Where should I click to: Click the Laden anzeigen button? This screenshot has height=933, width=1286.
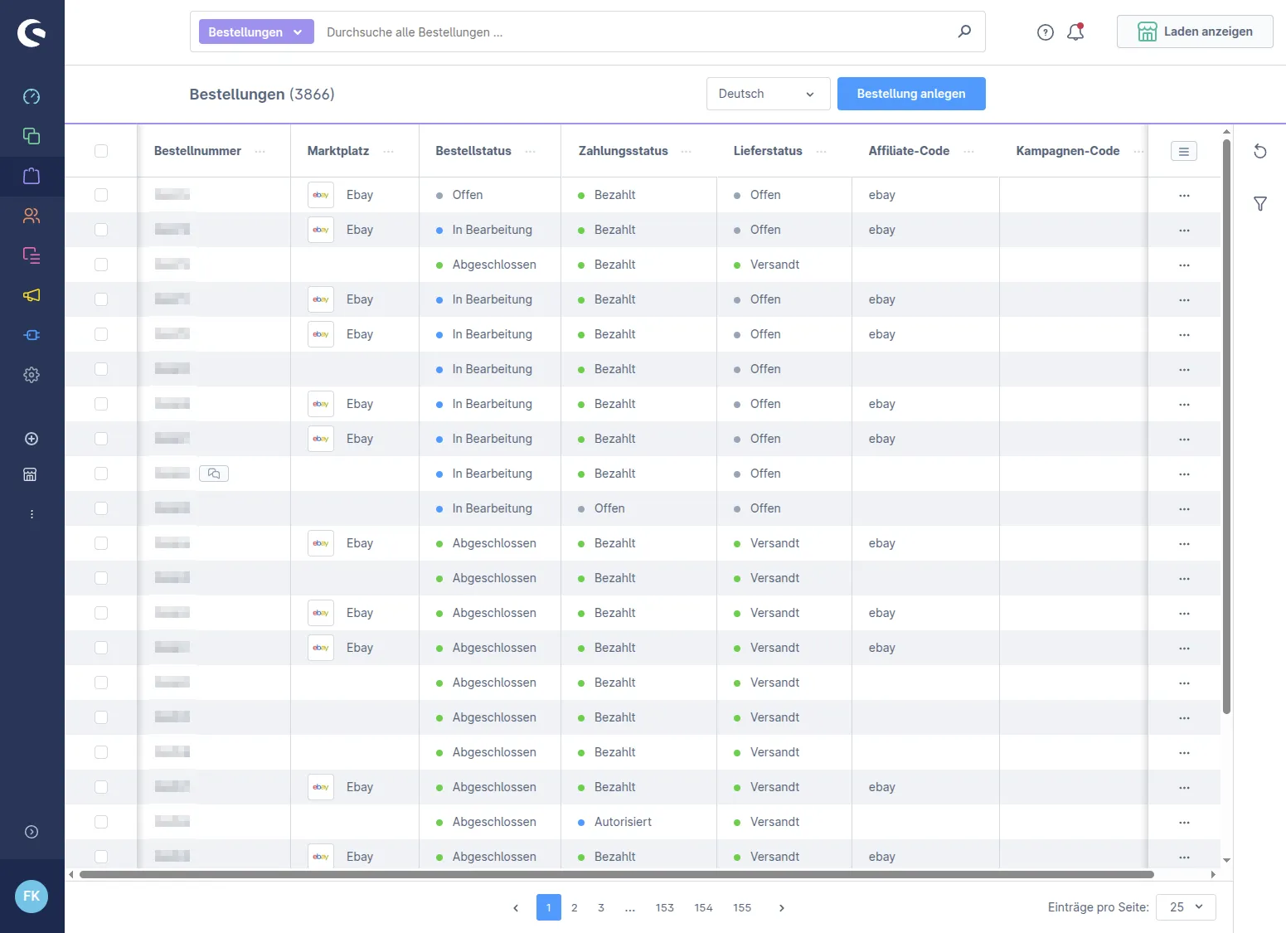click(x=1195, y=32)
